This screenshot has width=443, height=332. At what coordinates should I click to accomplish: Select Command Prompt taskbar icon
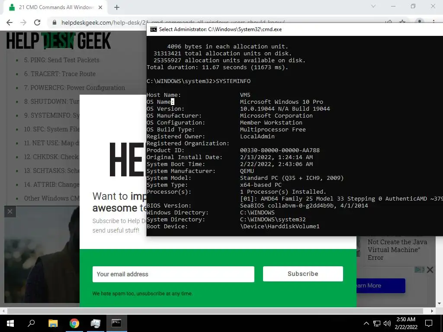point(116,323)
